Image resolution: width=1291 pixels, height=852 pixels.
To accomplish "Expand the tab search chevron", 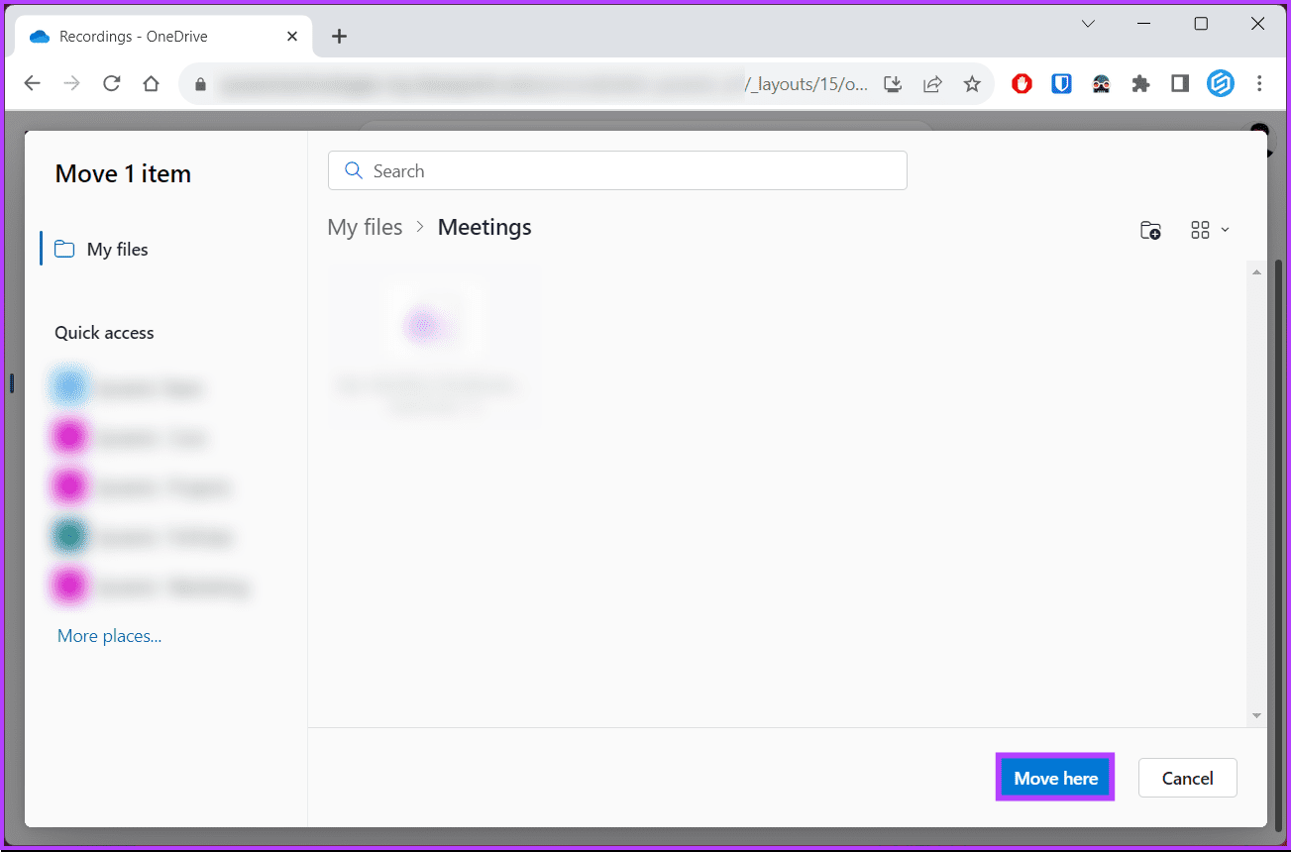I will click(1088, 24).
